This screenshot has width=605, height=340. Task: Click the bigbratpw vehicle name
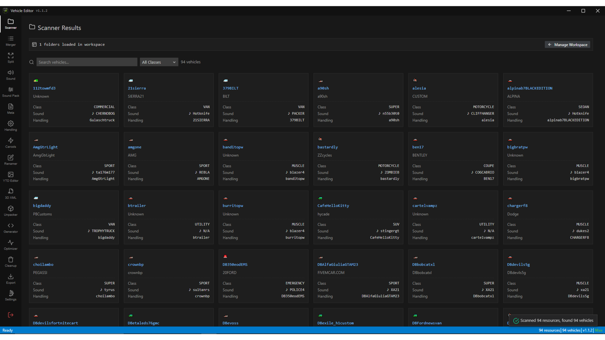(517, 147)
